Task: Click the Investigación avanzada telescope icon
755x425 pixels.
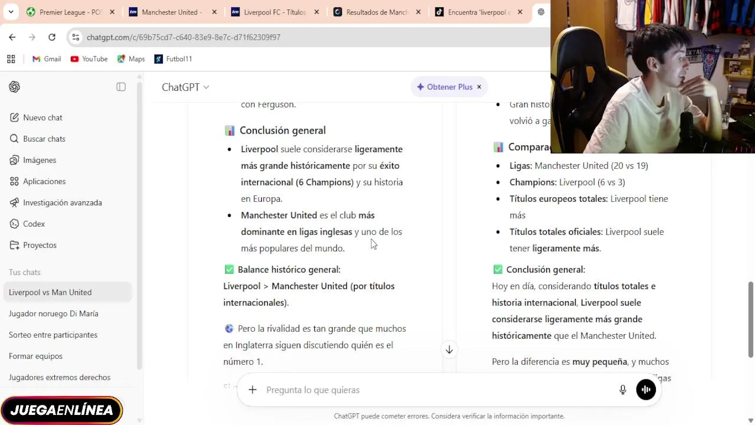Action: tap(14, 202)
